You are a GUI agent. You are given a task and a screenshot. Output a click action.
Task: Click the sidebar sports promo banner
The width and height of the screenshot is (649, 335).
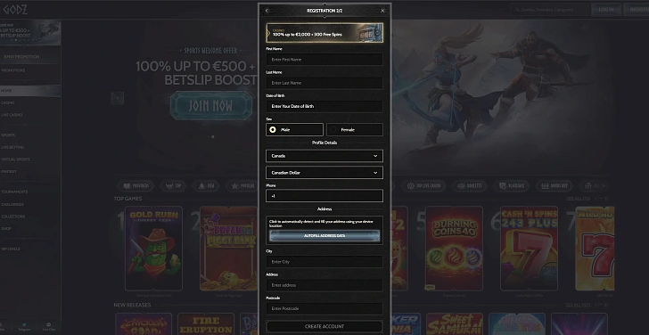pos(30,32)
